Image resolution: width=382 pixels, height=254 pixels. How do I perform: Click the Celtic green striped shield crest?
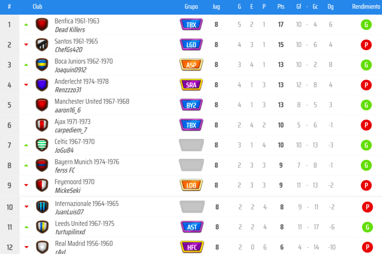coord(42,145)
